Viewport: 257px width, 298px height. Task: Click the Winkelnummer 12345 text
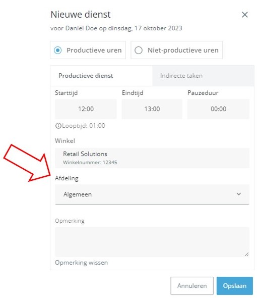[90, 163]
